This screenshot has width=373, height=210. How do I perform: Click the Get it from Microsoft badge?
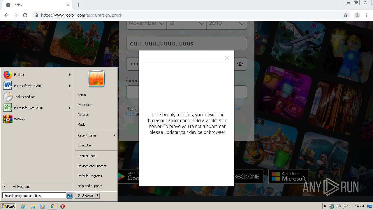[288, 176]
